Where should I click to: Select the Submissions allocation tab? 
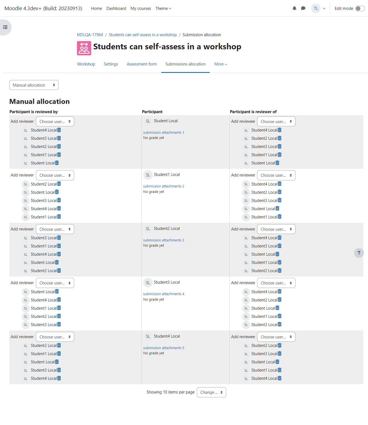(x=185, y=64)
